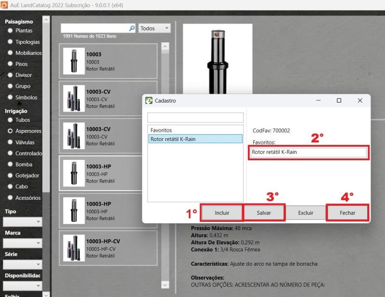Maximize the Cadastro dialog
This screenshot has width=385, height=297.
[x=339, y=101]
